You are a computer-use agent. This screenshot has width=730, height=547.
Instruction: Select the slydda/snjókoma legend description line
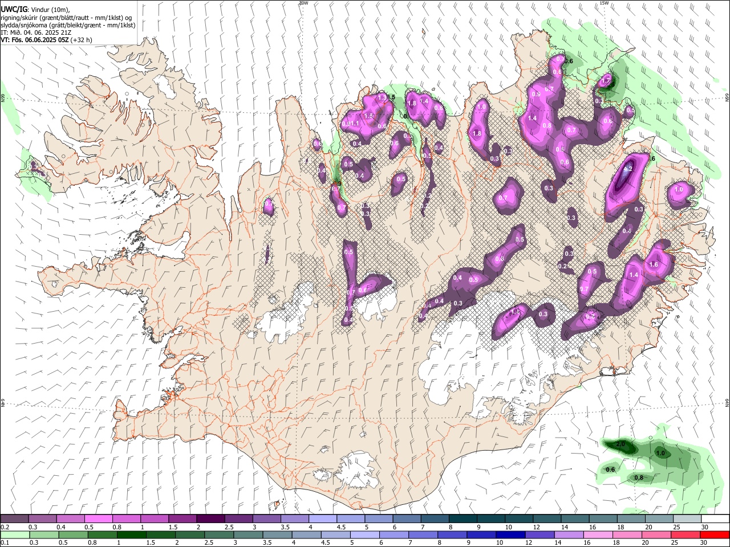[x=67, y=25]
